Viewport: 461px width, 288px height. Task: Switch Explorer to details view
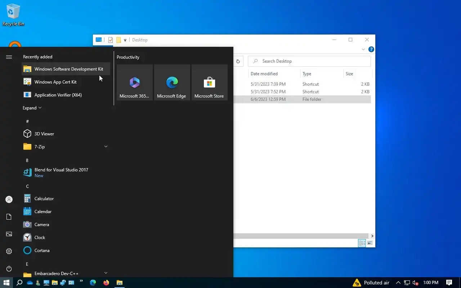362,243
